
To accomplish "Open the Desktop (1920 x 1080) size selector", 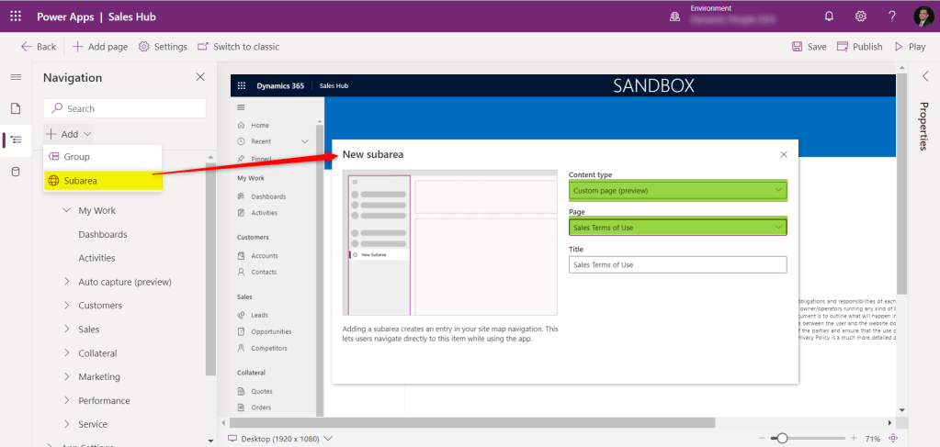I will [280, 439].
